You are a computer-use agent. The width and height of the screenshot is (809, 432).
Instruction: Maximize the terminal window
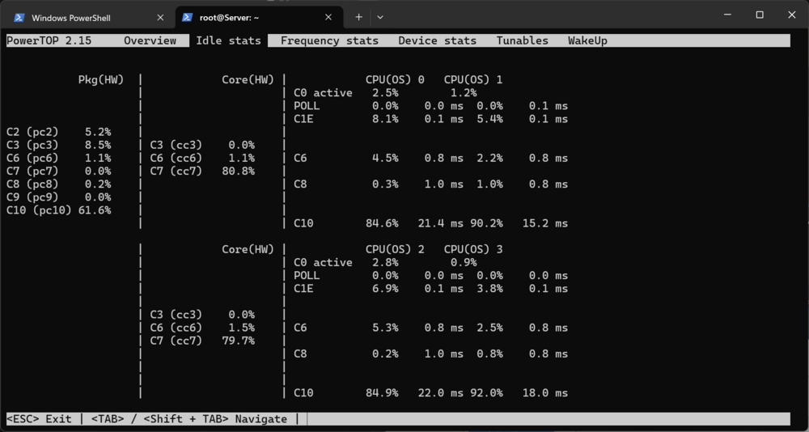[760, 15]
